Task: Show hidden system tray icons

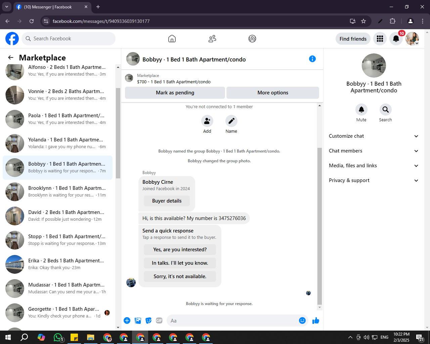Action: 350,337
